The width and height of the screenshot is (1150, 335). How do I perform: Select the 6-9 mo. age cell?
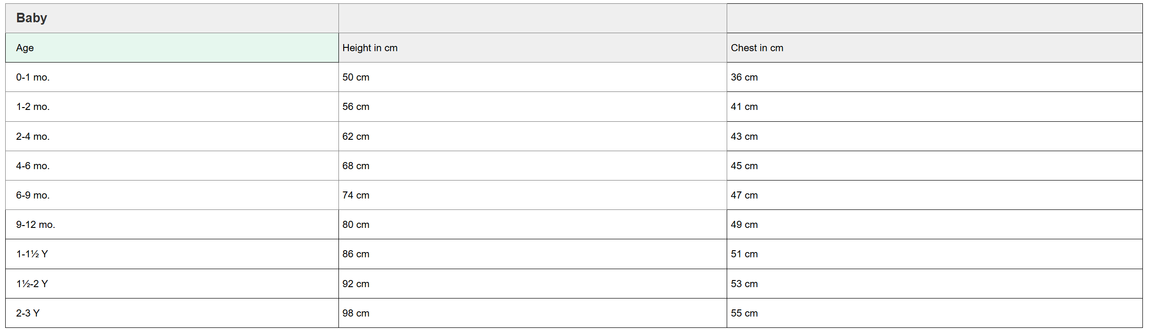[33, 195]
